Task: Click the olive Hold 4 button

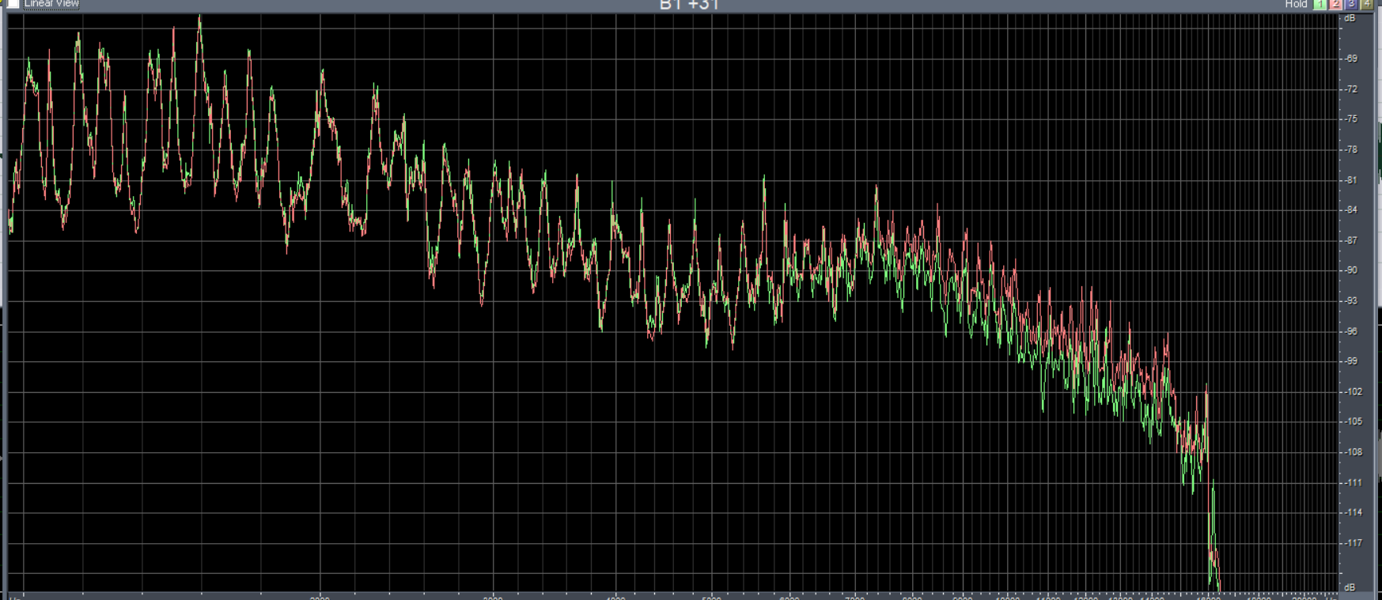Action: pos(1366,4)
